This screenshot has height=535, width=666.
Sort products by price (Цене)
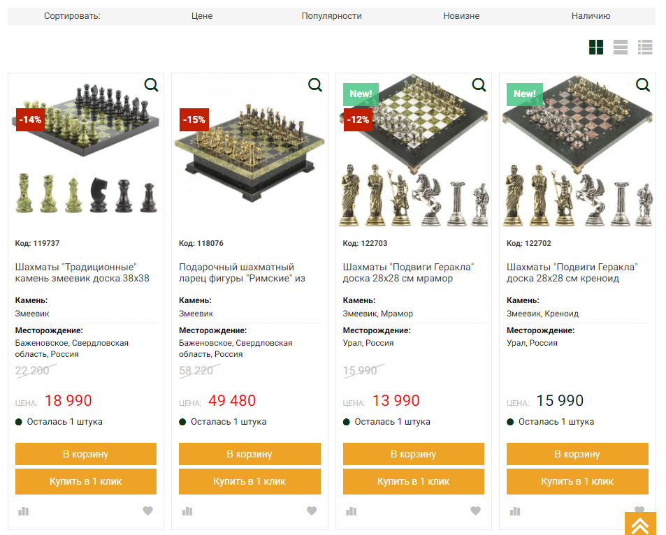pyautogui.click(x=202, y=16)
